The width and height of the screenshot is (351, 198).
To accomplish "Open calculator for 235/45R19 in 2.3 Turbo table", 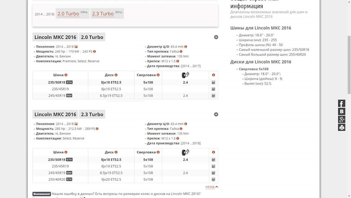I will [x=213, y=166].
